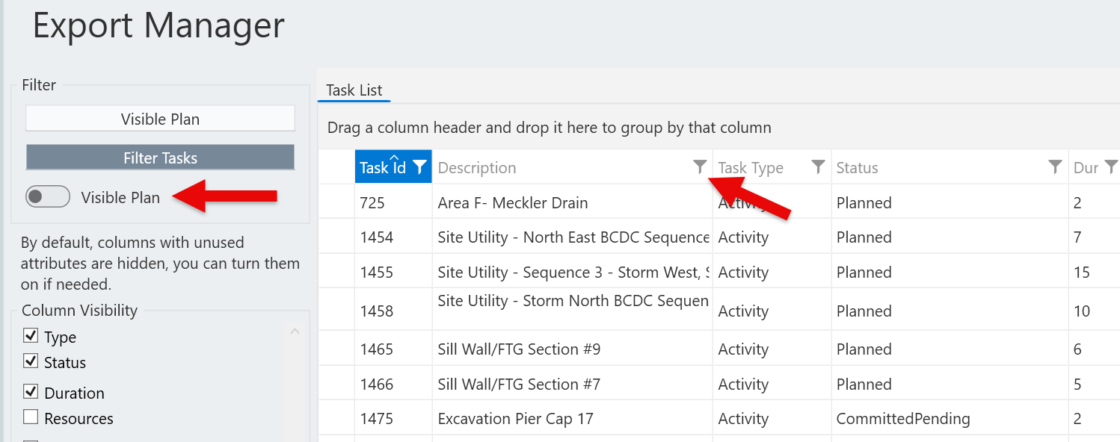Select task row 725 Area F- Meckler Drain
The width and height of the screenshot is (1120, 442).
click(513, 203)
